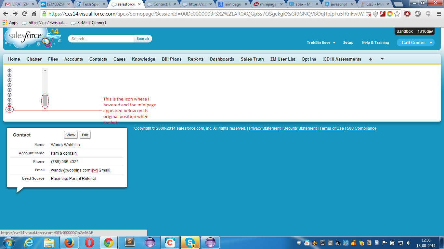Screen dimensions: 444x249
Task: Click the blocked pop-up icon in address bar
Action: (x=369, y=14)
